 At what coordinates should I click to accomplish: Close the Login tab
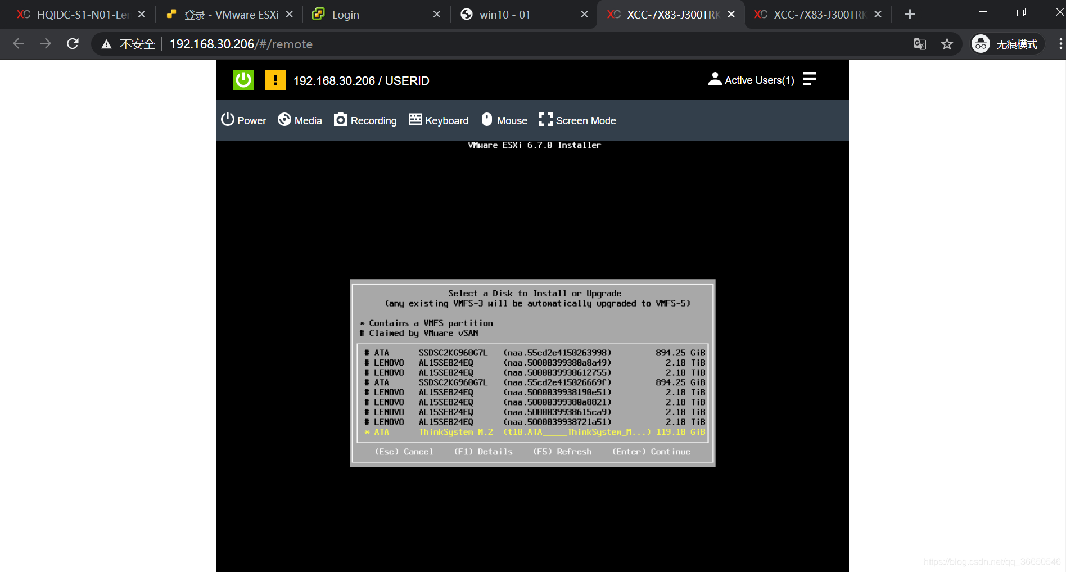pos(437,15)
